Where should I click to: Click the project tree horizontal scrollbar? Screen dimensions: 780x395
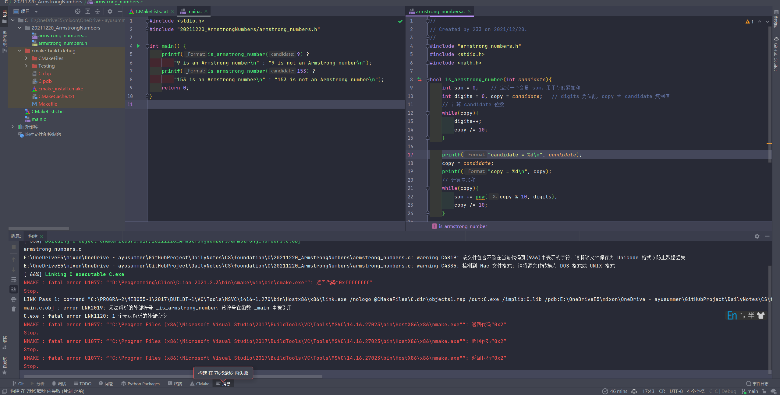(39, 228)
